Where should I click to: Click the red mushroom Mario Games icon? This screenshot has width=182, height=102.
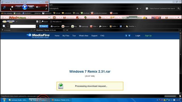(65, 18)
